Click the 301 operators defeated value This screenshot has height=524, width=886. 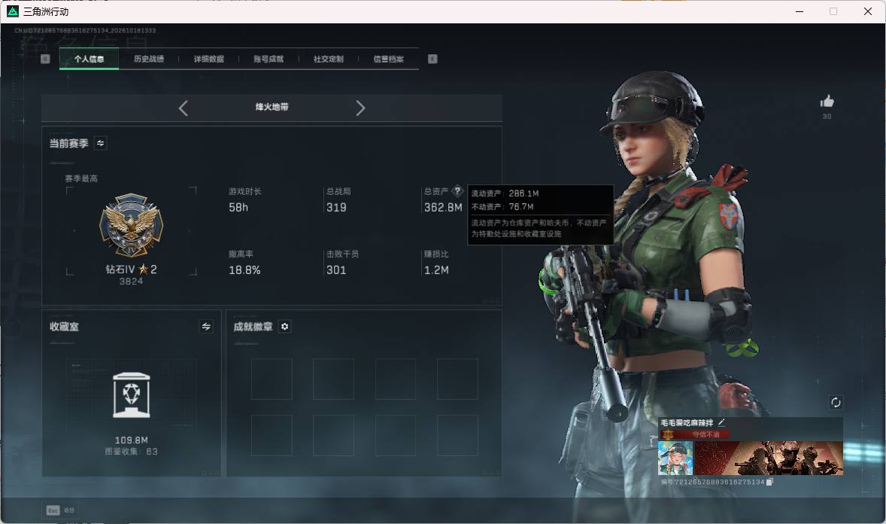336,270
